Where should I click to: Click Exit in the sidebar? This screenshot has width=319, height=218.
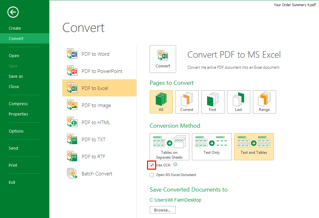[x=12, y=183]
